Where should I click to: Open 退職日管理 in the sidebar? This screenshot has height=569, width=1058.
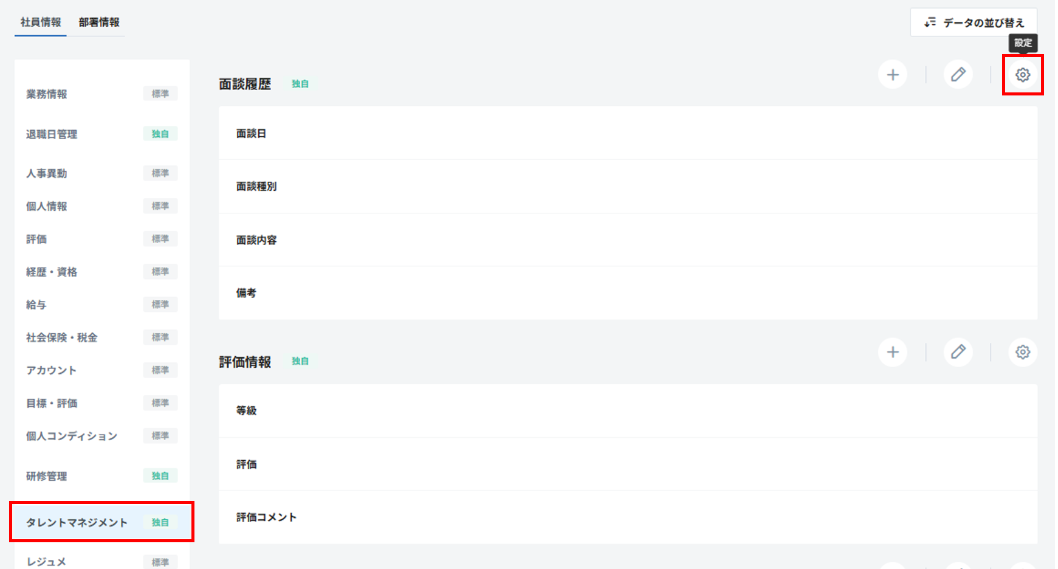point(52,134)
